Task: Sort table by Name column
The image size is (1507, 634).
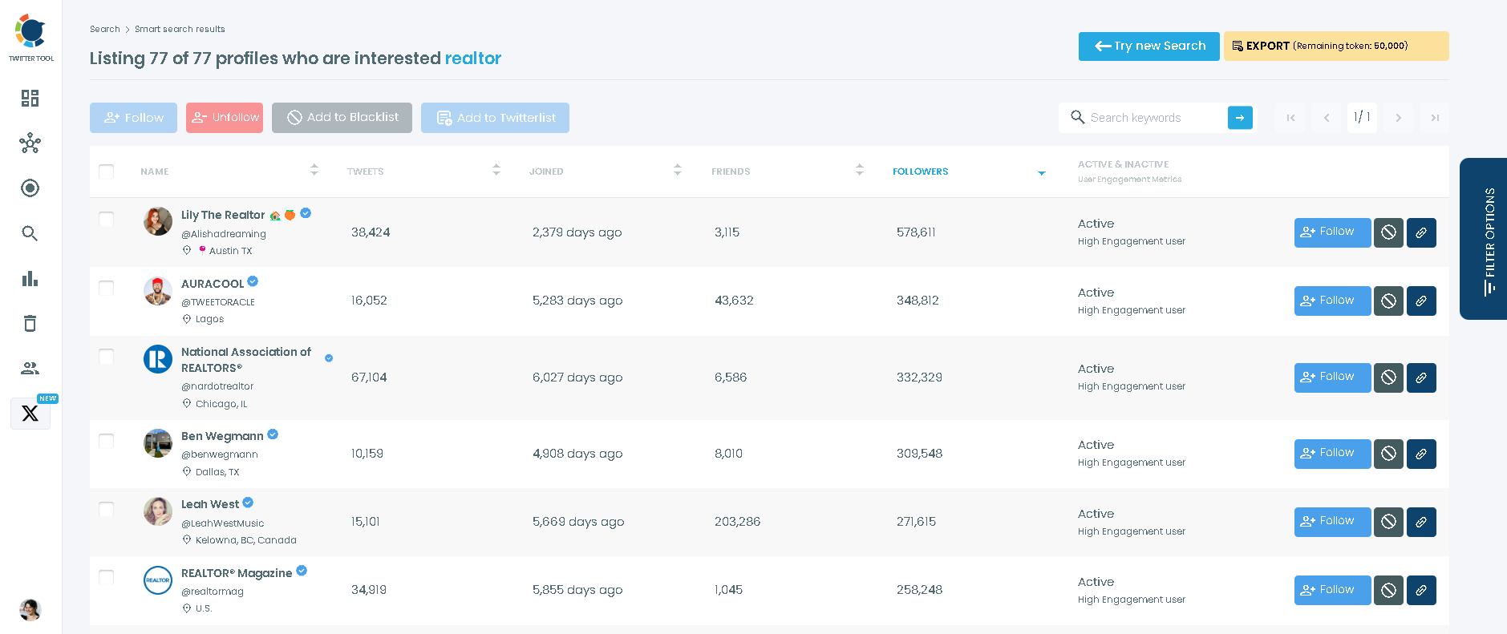Action: [x=314, y=170]
